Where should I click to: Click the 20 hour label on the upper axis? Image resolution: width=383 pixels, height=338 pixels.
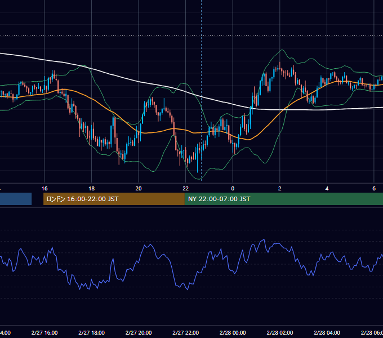pyautogui.click(x=139, y=189)
